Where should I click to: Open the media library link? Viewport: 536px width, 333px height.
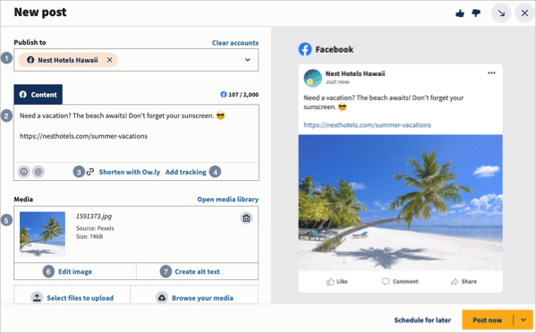coord(227,200)
